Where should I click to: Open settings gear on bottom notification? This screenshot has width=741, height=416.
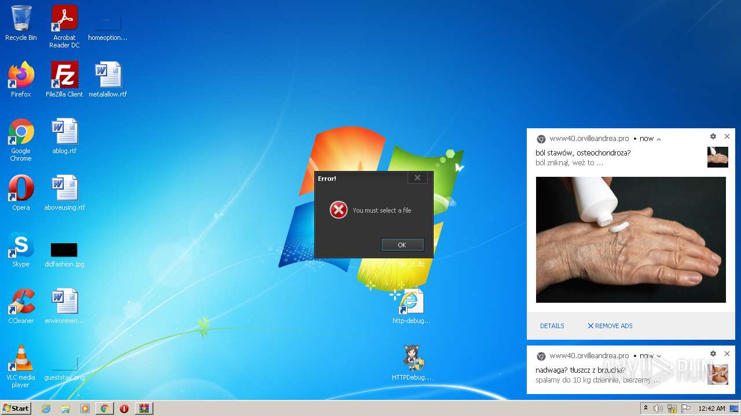(x=713, y=354)
